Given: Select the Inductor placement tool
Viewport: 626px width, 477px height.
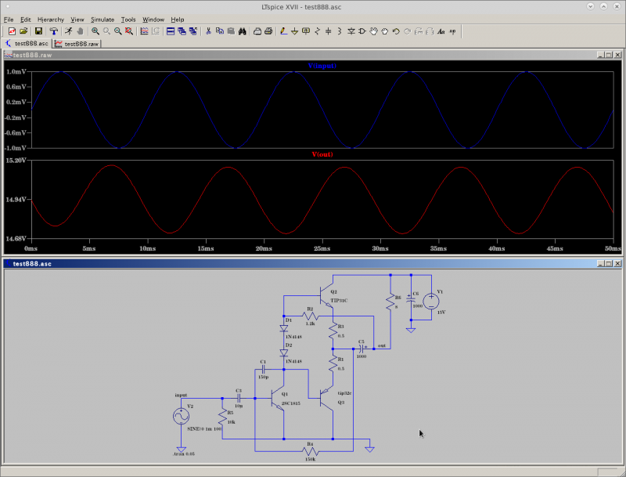Looking at the screenshot, I should (338, 31).
